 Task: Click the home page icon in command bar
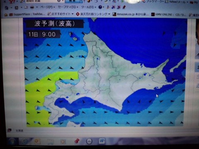pyautogui.click(x=6, y=8)
